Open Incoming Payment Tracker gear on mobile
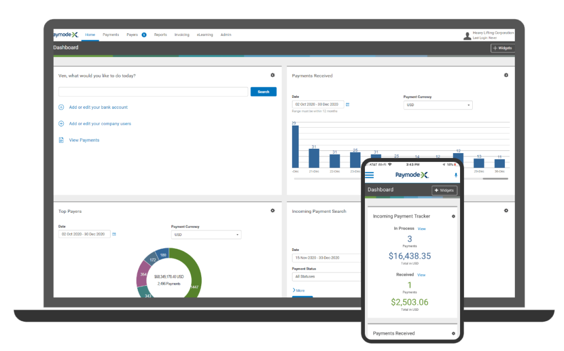Viewport: 564px width, 351px height. pyautogui.click(x=453, y=216)
